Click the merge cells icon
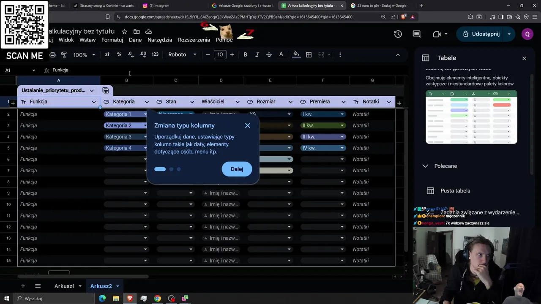The image size is (541, 304). pyautogui.click(x=321, y=54)
